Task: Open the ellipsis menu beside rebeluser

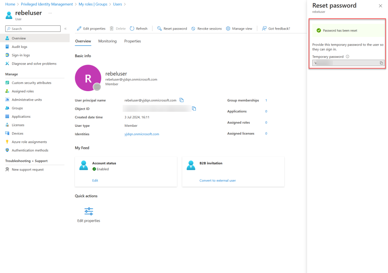Action: (x=50, y=13)
